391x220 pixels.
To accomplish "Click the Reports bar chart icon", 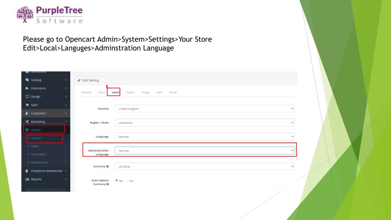I will tap(27, 179).
